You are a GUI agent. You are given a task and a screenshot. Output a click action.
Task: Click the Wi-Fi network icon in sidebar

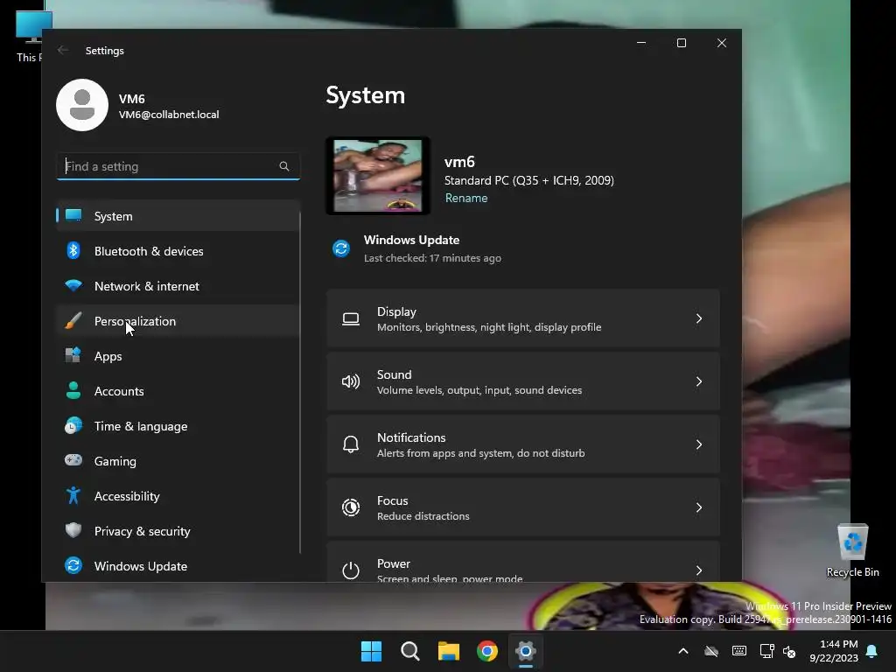coord(73,285)
